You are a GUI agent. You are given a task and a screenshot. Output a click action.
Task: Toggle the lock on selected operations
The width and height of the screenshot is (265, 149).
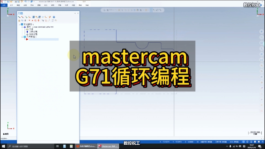tap(19, 20)
